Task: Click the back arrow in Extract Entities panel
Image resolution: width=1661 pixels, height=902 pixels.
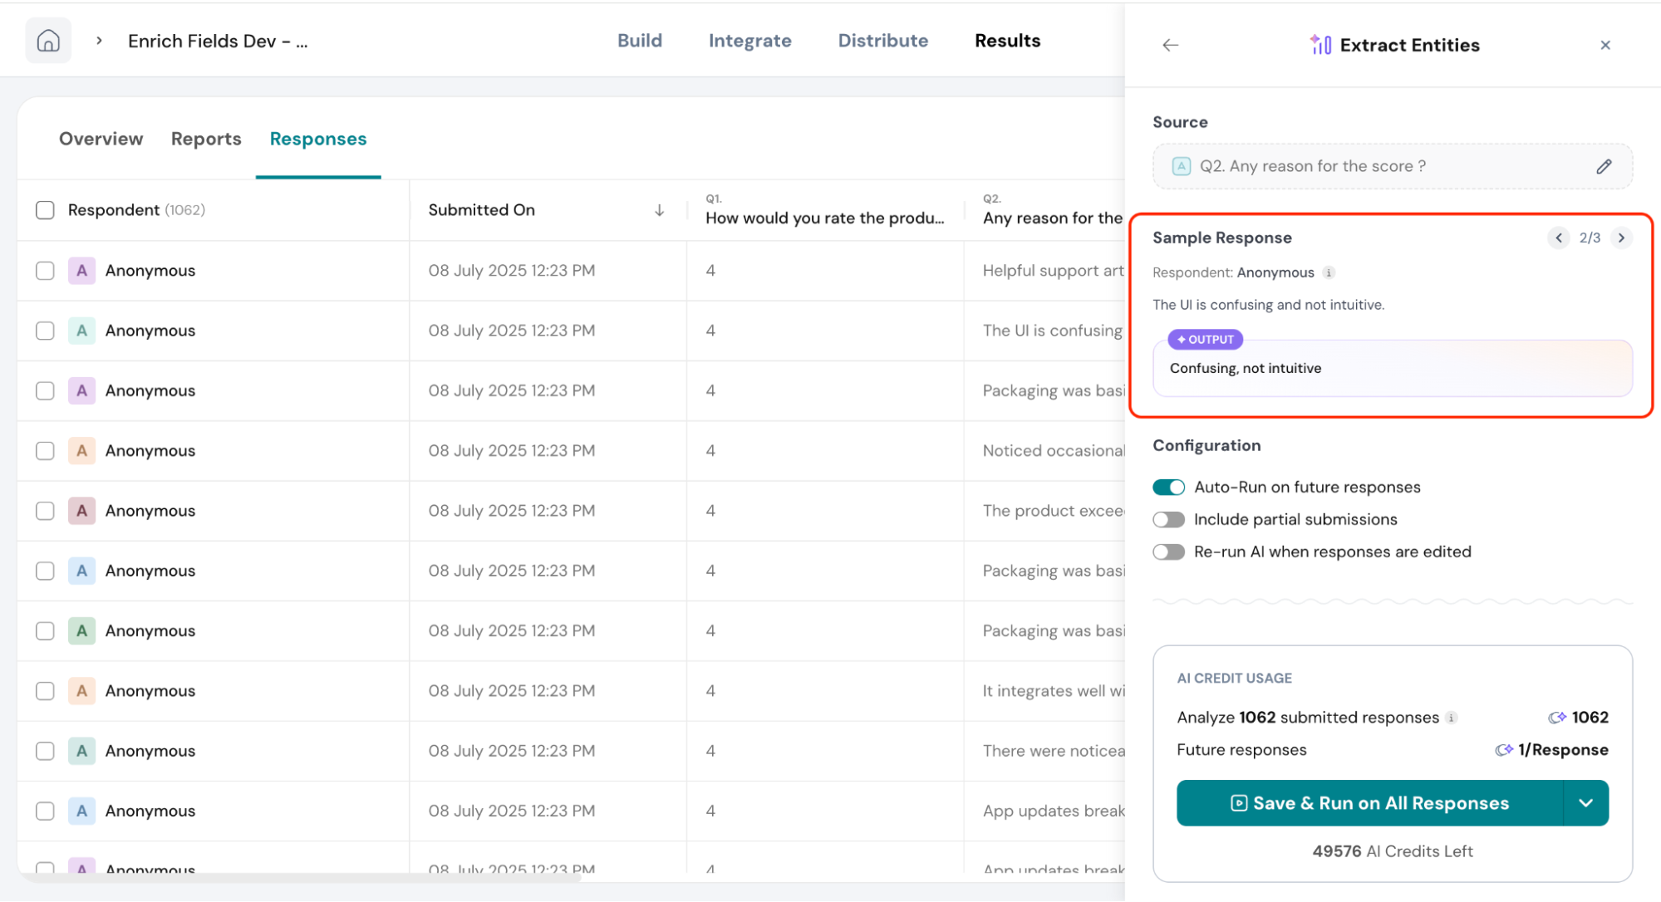Action: [1170, 45]
